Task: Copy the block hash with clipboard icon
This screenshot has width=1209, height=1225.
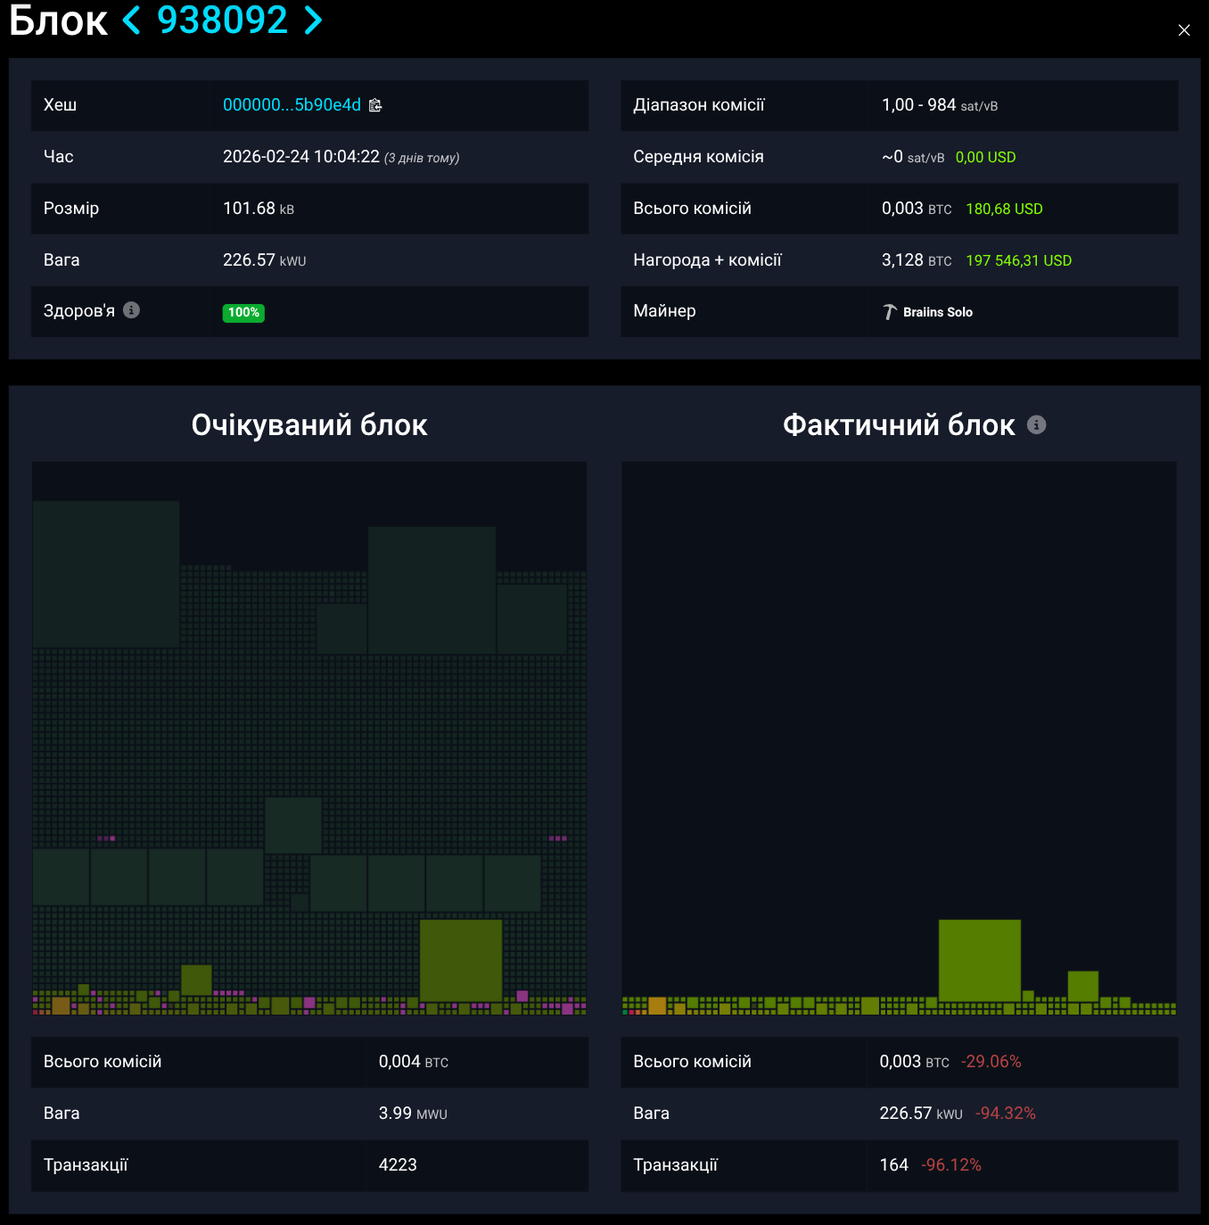Action: point(375,105)
